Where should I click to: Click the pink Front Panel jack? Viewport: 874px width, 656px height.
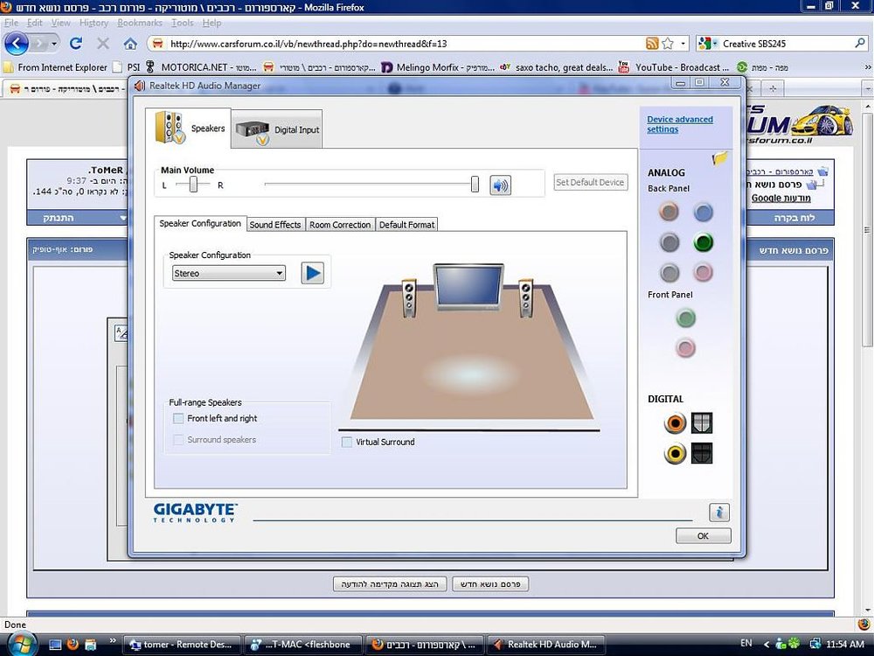pyautogui.click(x=685, y=348)
